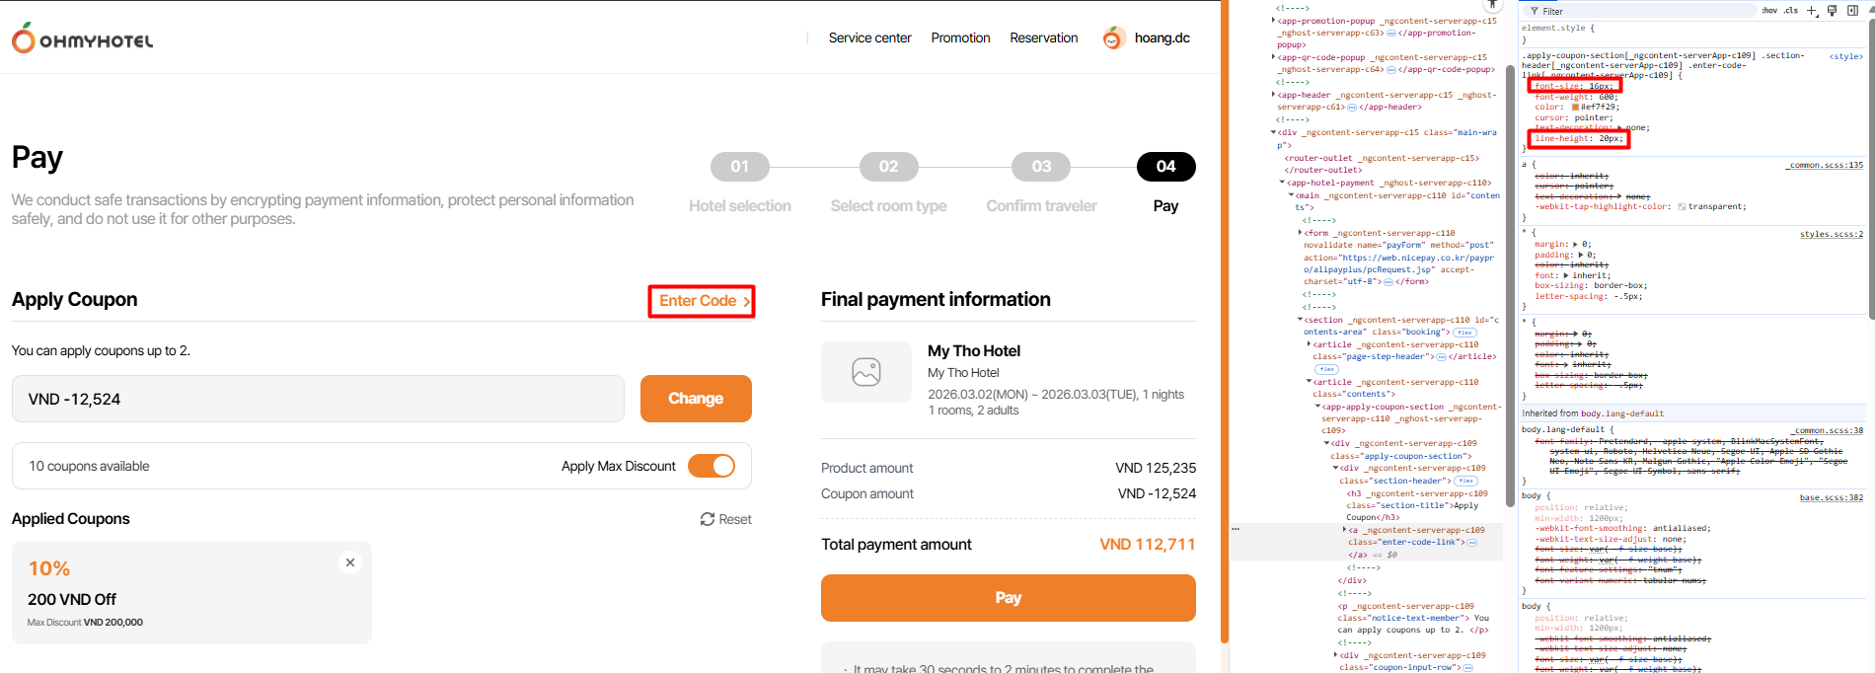Open the Service center menu

869,38
